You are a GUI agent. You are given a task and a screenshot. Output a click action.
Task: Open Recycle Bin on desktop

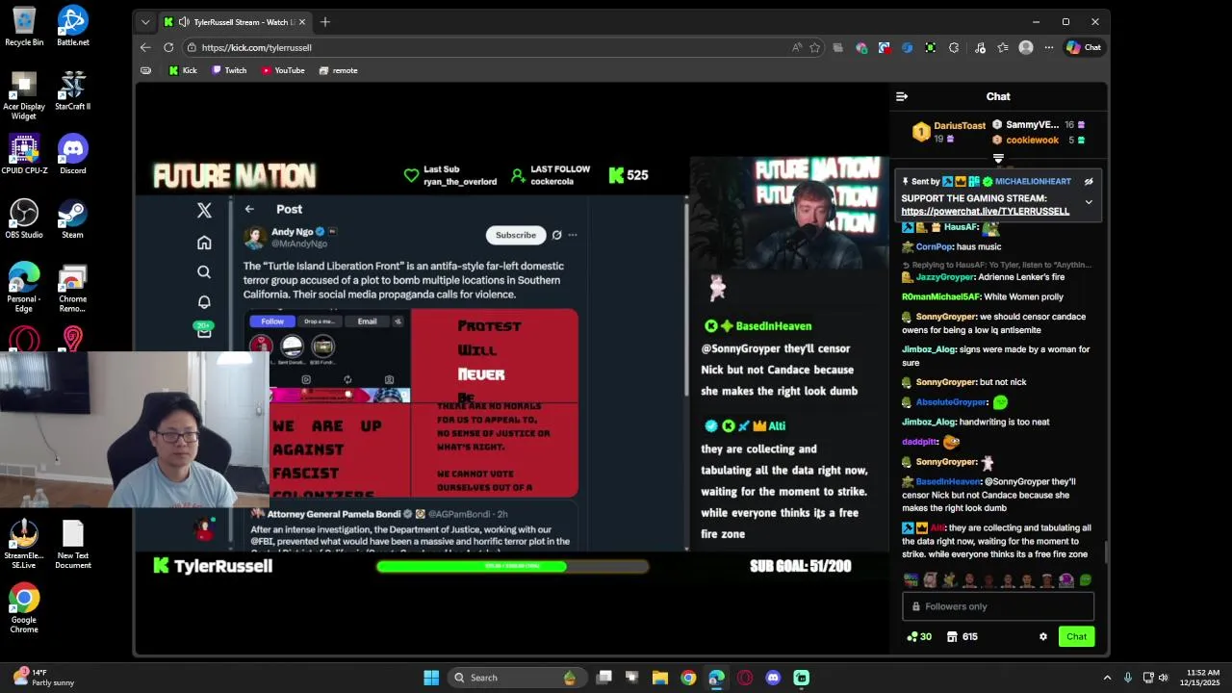pos(24,27)
